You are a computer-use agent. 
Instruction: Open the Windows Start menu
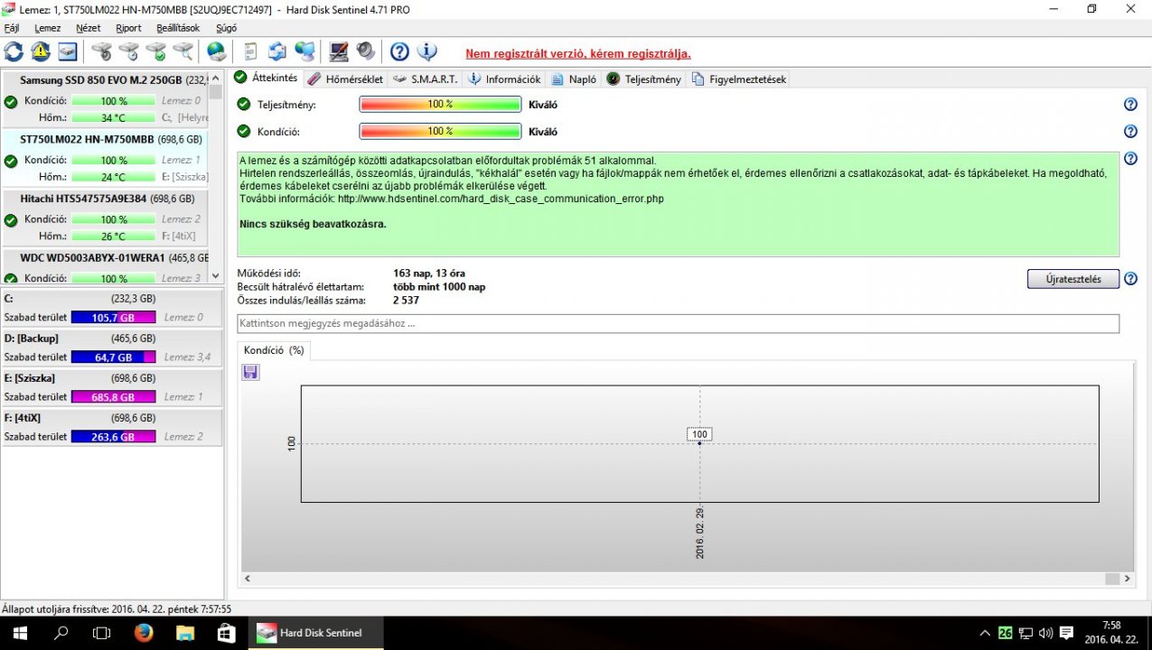(20, 633)
